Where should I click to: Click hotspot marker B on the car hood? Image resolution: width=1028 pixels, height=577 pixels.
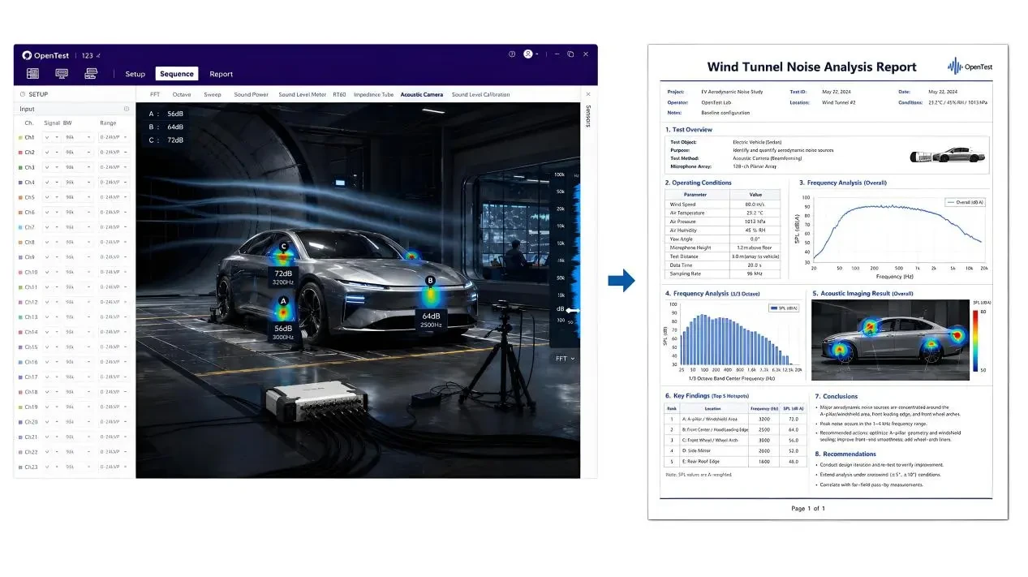pyautogui.click(x=430, y=281)
